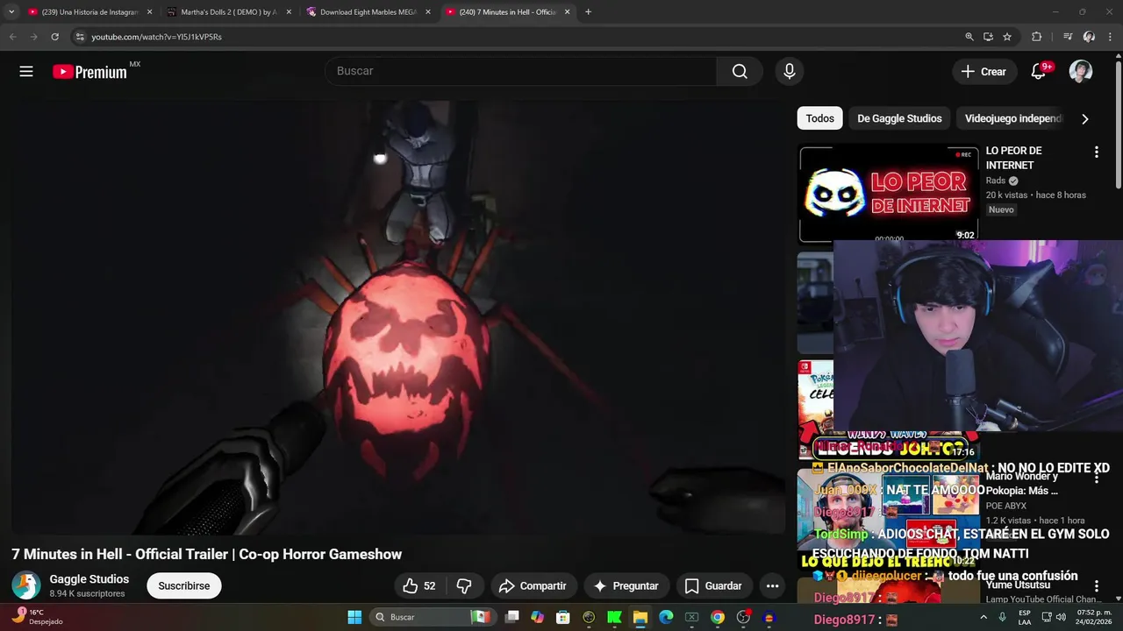1123x631 pixels.
Task: Open Google Chrome taskbar icon
Action: coord(718,617)
